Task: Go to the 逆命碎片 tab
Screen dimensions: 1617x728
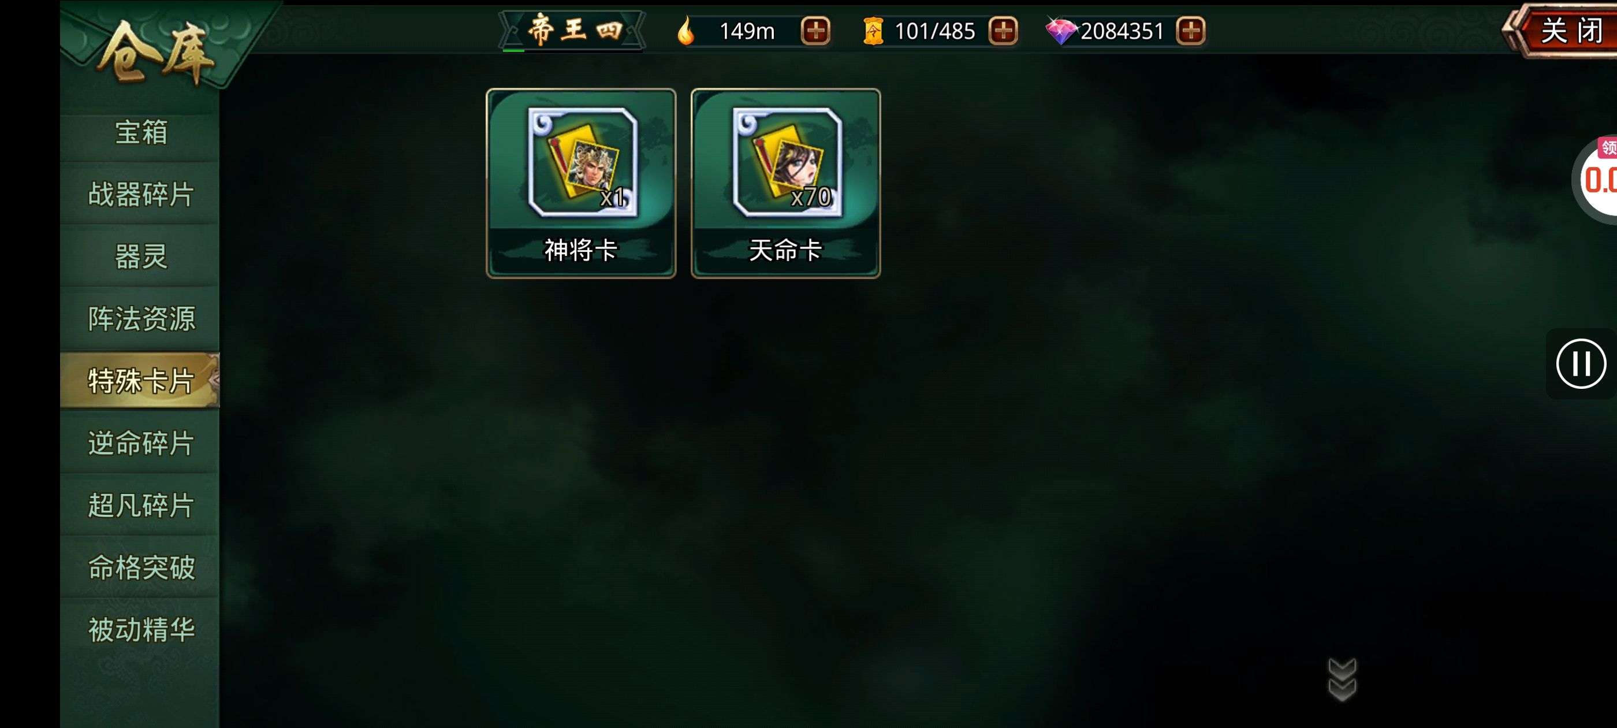Action: pyautogui.click(x=140, y=443)
